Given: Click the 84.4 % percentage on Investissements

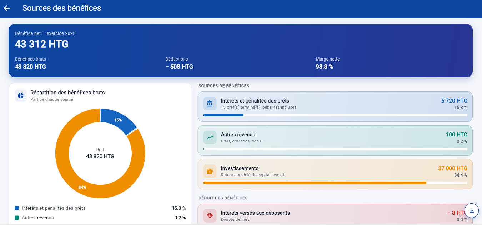Looking at the screenshot, I should (461, 175).
